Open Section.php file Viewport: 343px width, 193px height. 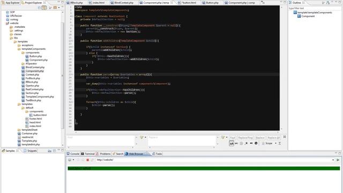coord(30,93)
